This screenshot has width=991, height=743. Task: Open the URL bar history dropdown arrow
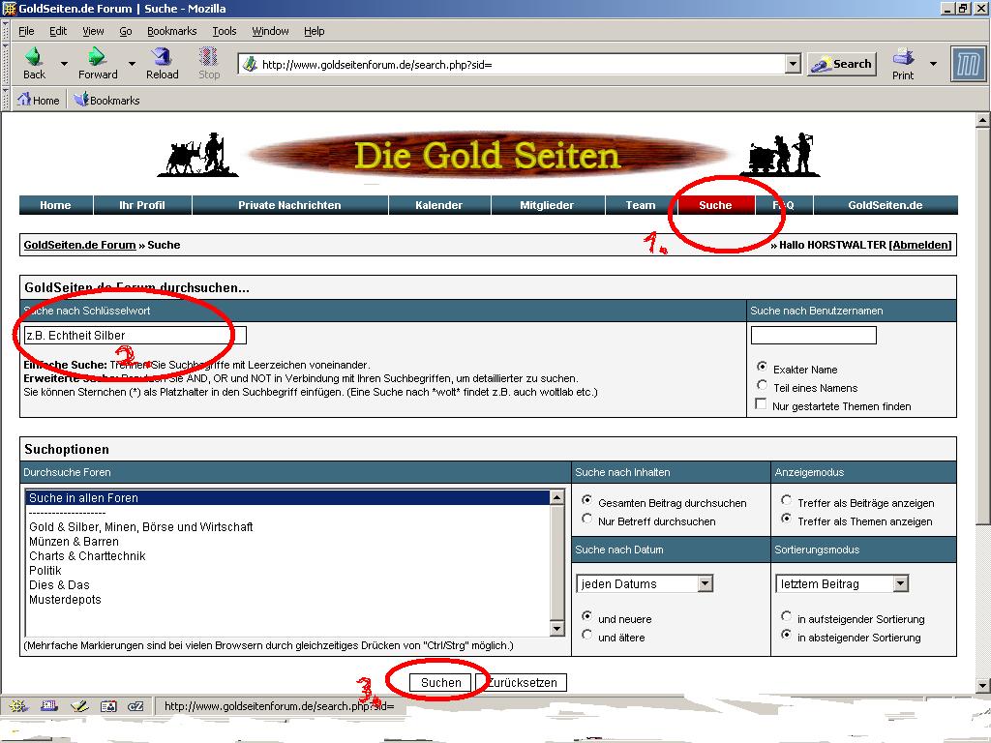point(794,64)
